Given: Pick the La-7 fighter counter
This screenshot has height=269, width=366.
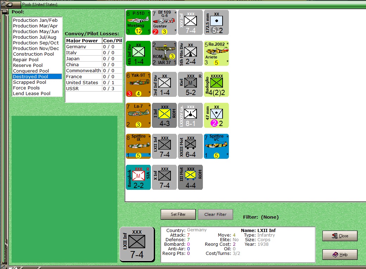Looking at the screenshot, I should tap(138, 115).
